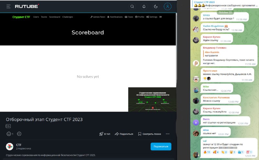Image resolution: width=259 pixels, height=160 pixels.
Task: Share the video via Поделиться
Action: click(x=124, y=134)
